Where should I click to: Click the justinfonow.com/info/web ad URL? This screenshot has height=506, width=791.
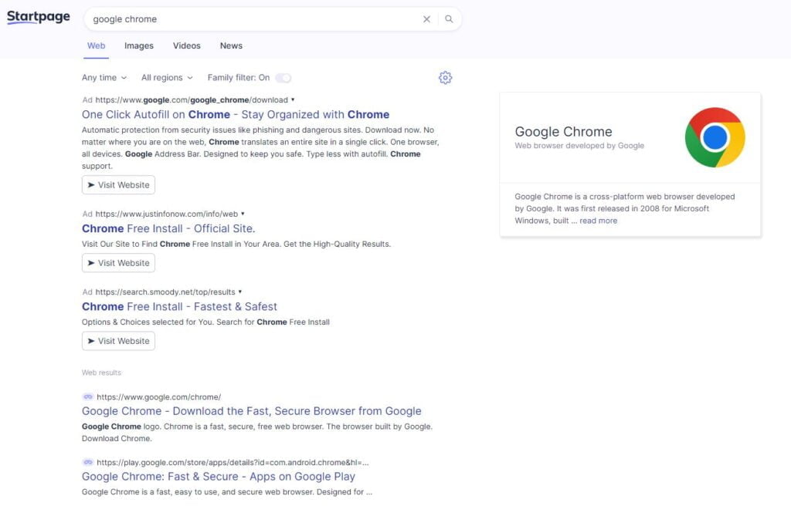tap(167, 214)
